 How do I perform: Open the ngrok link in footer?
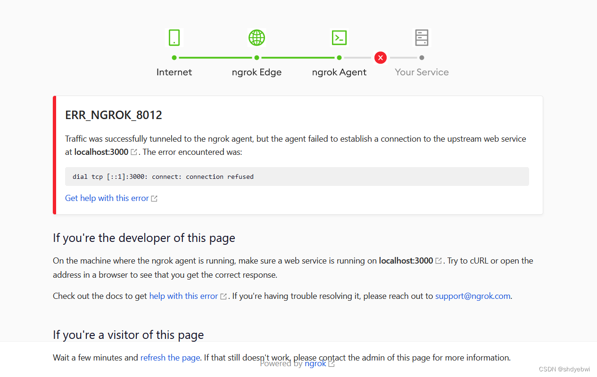(x=315, y=363)
